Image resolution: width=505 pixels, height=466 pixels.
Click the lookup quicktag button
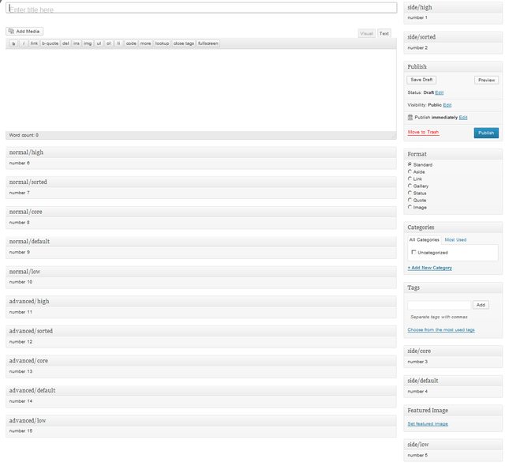162,43
